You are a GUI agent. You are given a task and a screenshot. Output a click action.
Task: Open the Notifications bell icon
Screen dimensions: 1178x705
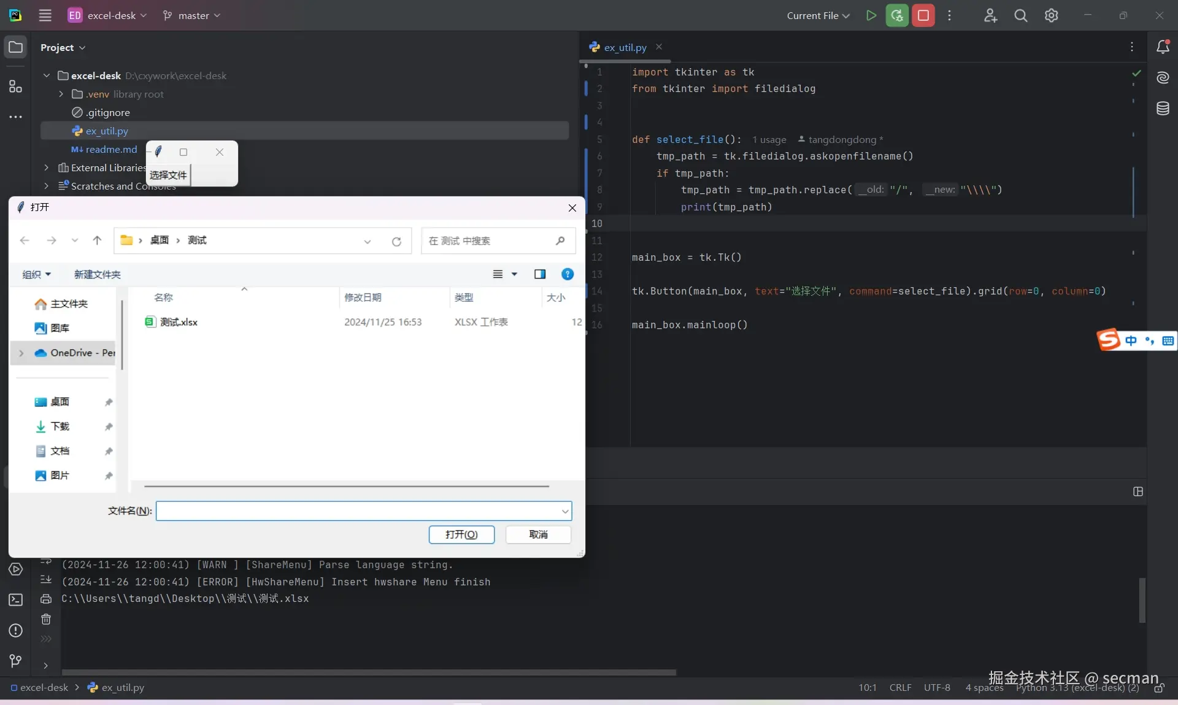pyautogui.click(x=1162, y=47)
